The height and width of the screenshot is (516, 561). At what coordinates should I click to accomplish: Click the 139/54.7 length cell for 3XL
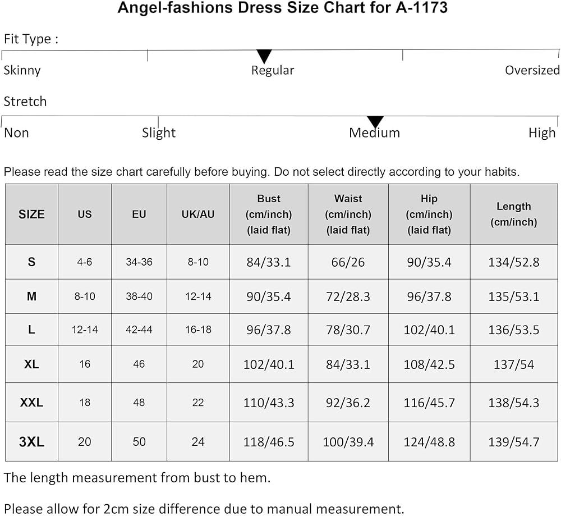[x=513, y=442]
